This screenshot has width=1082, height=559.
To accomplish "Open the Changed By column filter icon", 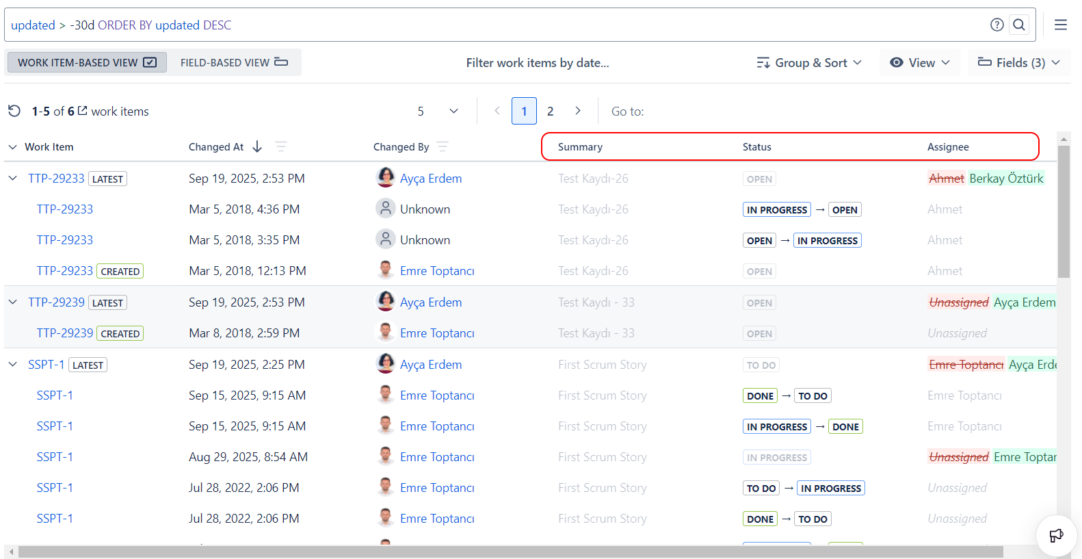I will pyautogui.click(x=443, y=146).
